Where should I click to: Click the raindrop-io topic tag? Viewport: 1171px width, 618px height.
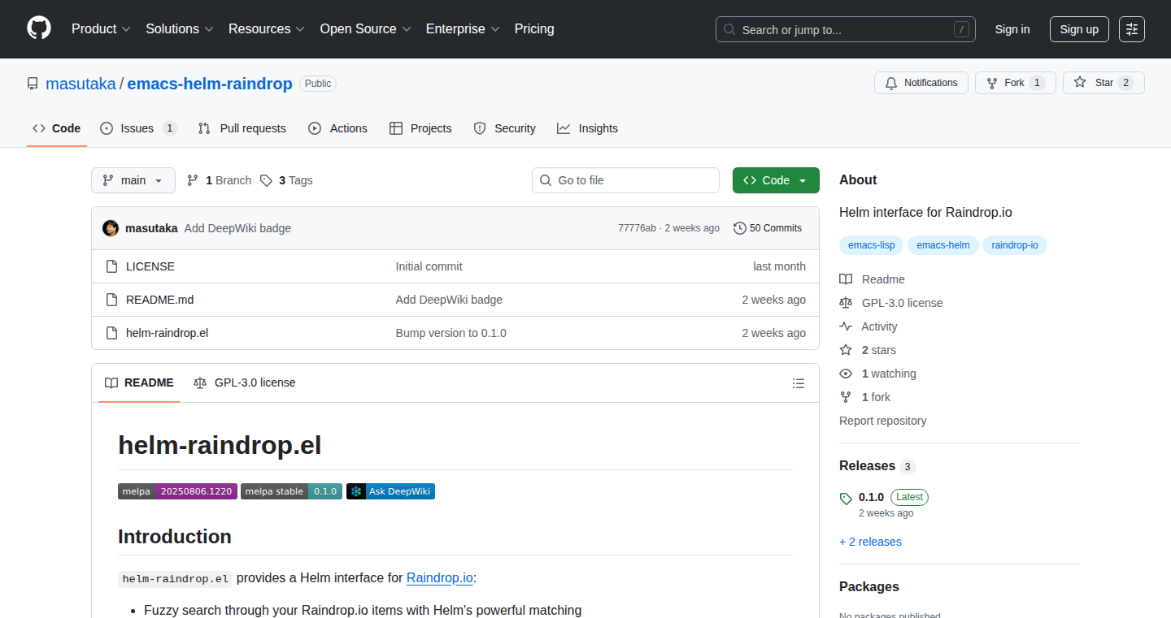click(1015, 245)
